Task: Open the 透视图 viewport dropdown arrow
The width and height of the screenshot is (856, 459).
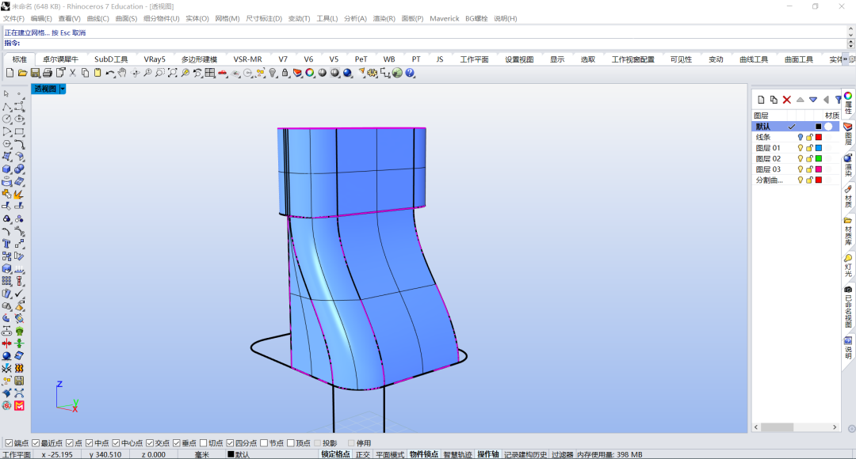Action: [63, 89]
